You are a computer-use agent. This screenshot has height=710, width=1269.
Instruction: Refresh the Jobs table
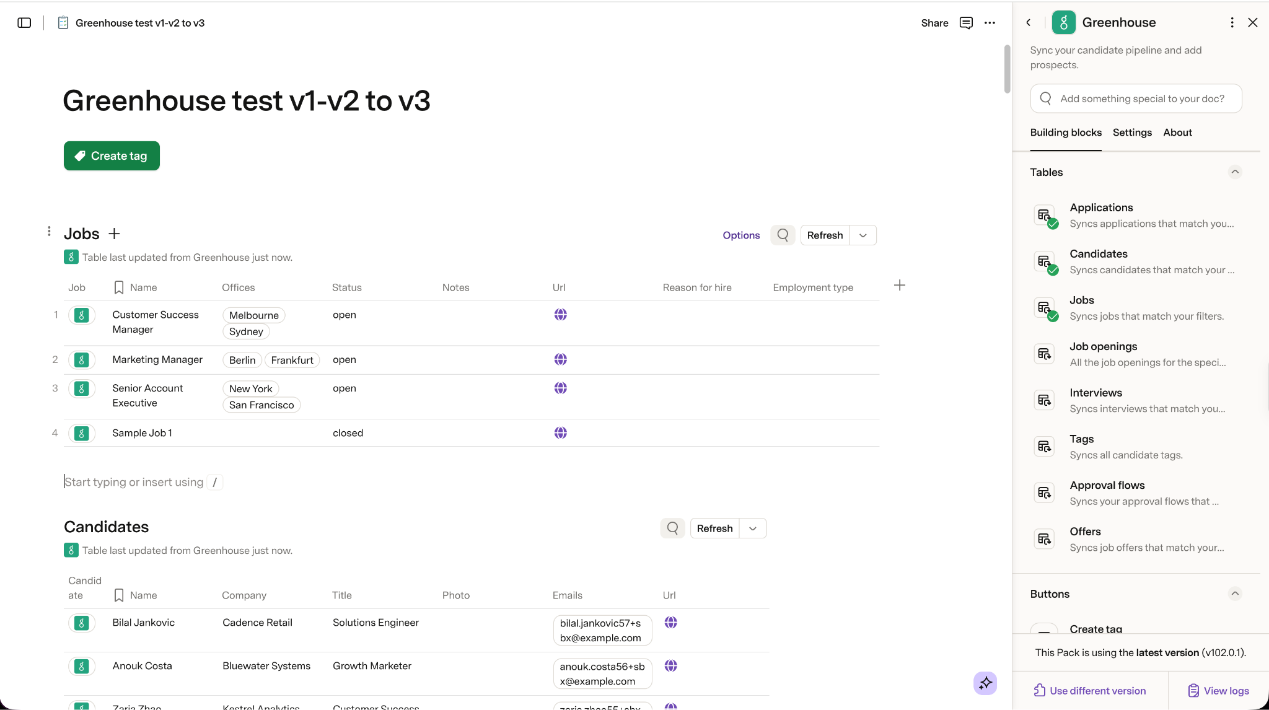(x=825, y=235)
